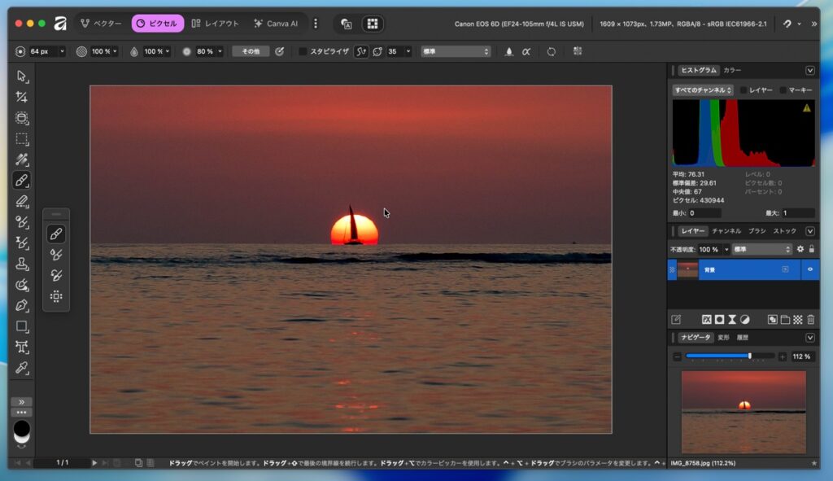Screen dimensions: 833x481
Task: Enable the スタビライザ checkbox
Action: tap(303, 51)
